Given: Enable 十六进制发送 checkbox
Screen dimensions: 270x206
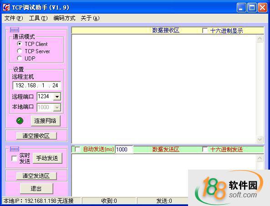Looking at the screenshot, I should click(x=205, y=149).
